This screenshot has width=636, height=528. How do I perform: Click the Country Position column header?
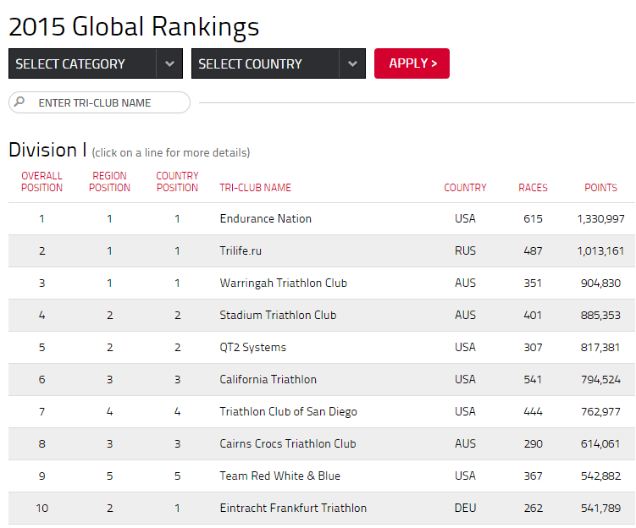[x=177, y=182]
